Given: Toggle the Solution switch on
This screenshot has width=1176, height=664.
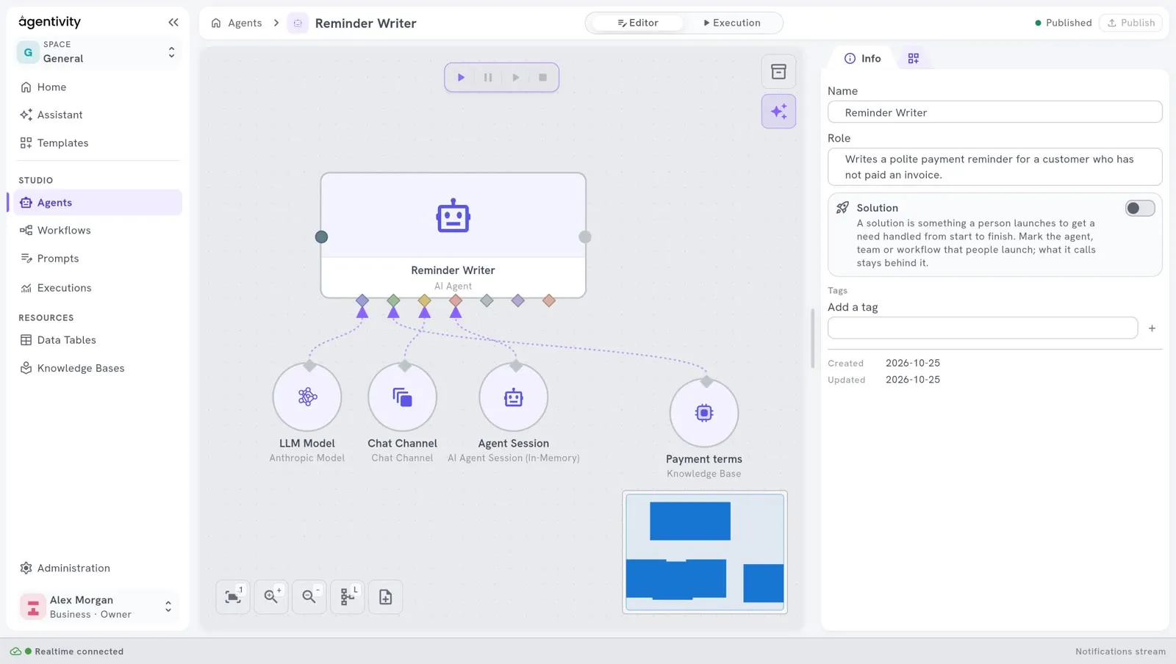Looking at the screenshot, I should coord(1140,208).
